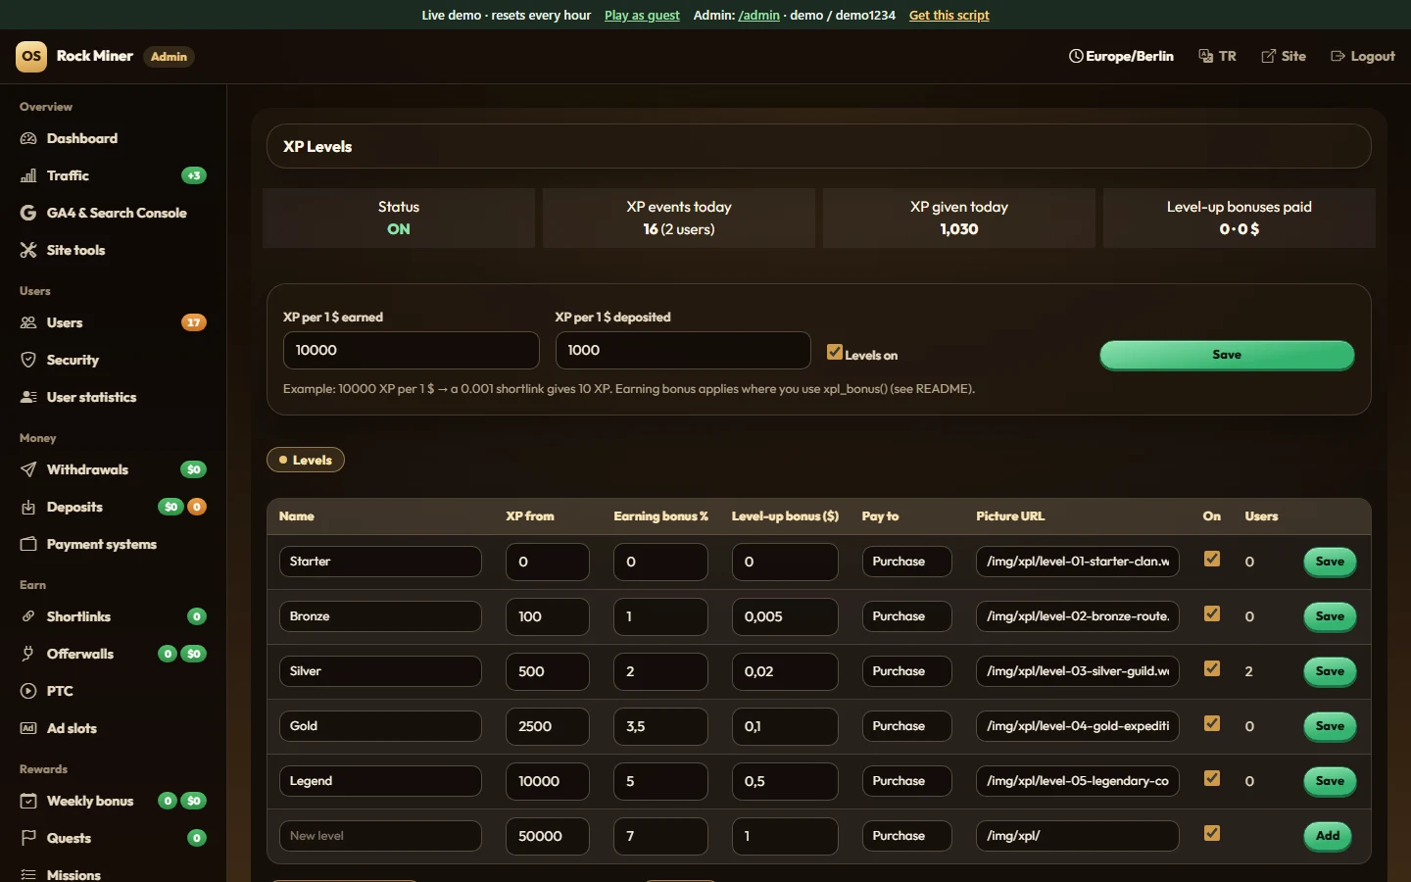Screen dimensions: 1411x882
Task: Toggle the On checkbox for Gold level
Action: pos(1212,723)
